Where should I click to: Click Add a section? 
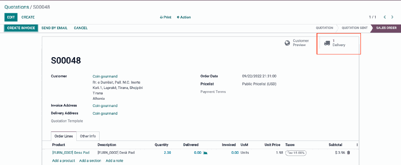(90, 161)
